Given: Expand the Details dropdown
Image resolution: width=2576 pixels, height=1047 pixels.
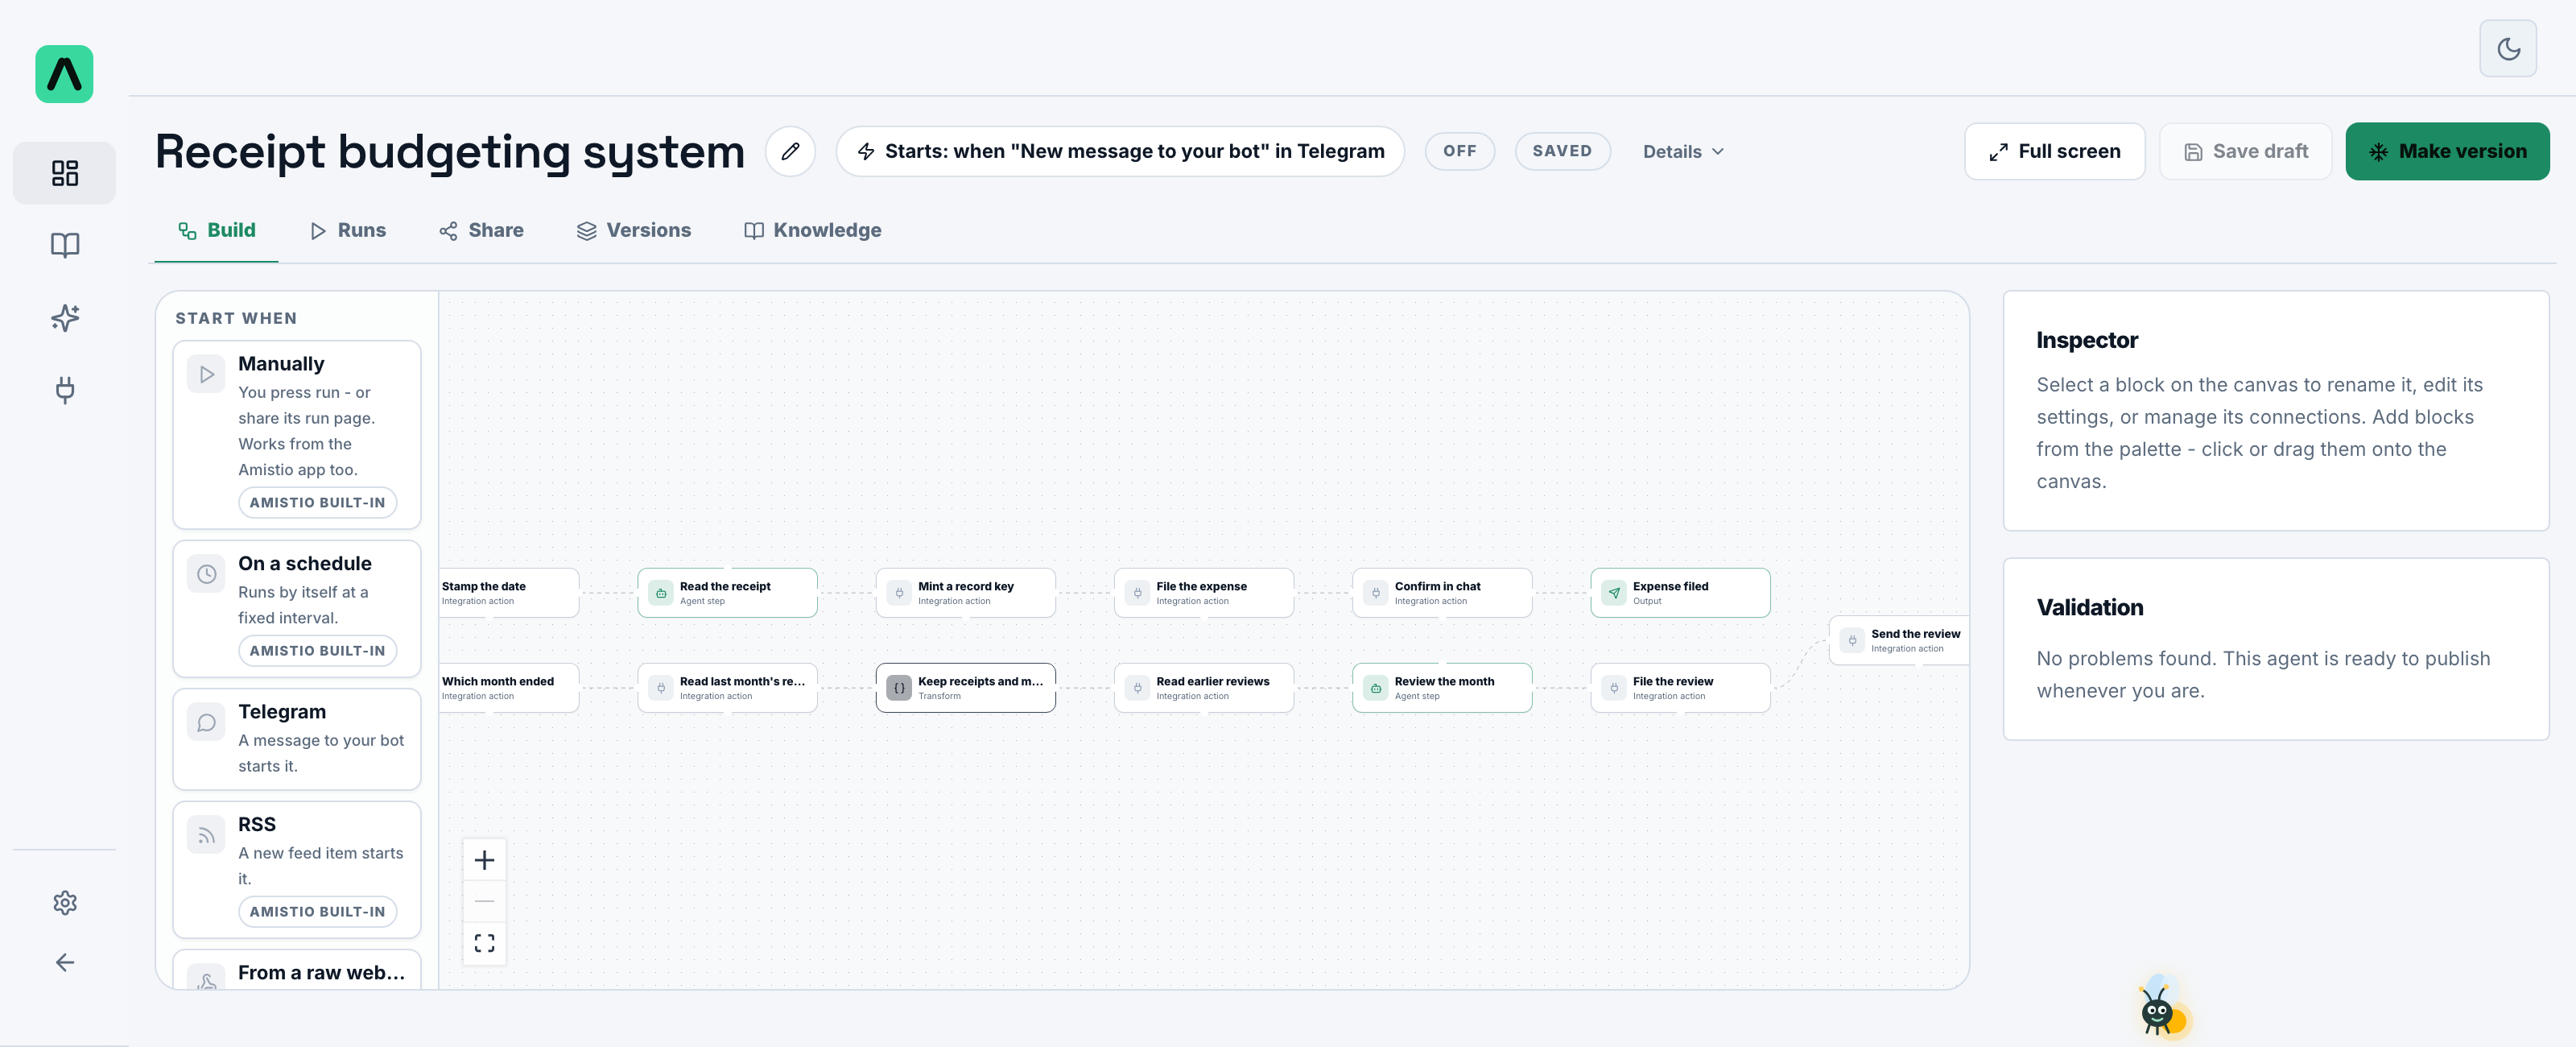Looking at the screenshot, I should (x=1683, y=151).
